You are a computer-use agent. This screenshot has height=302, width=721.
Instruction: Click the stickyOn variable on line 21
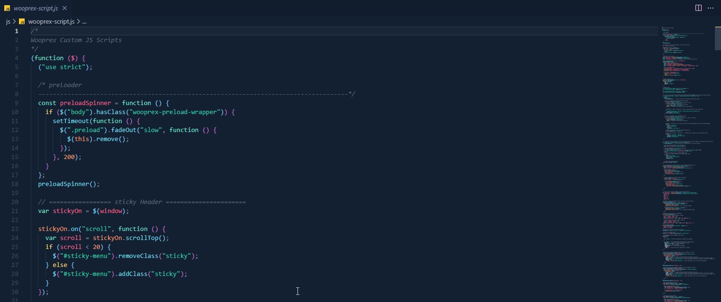click(67, 211)
